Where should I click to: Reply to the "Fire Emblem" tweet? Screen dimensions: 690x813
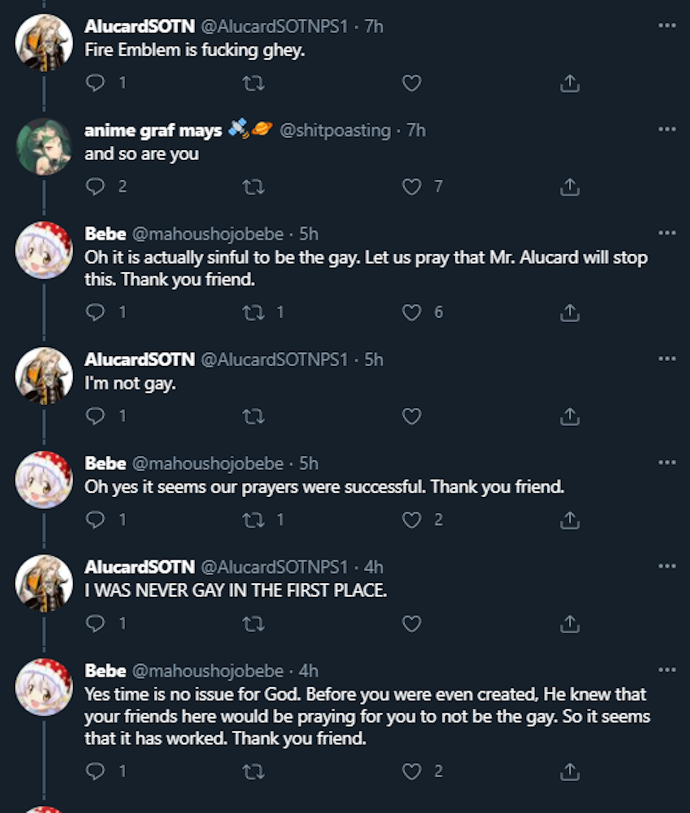coord(95,83)
